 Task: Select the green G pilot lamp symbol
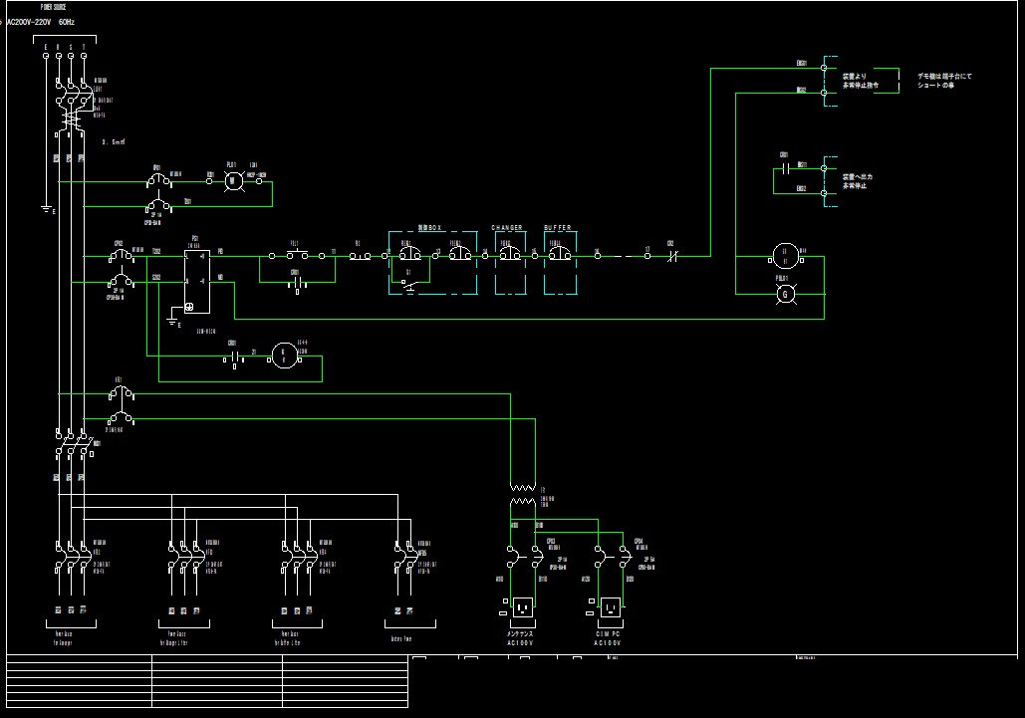click(783, 293)
